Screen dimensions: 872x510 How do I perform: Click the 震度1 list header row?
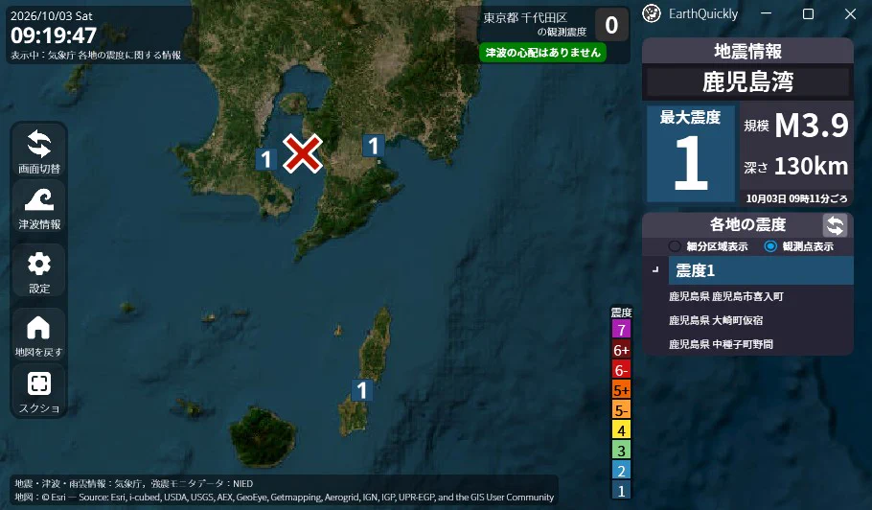[x=761, y=270]
